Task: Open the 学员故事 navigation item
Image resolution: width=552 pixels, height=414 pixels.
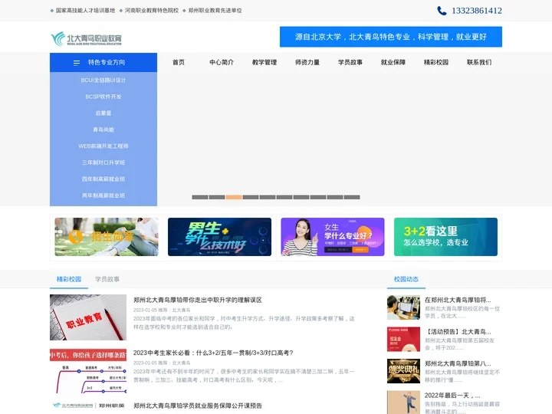Action: click(x=350, y=62)
